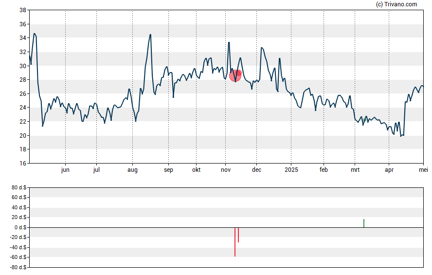Image resolution: width=432 pixels, height=275 pixels.
Task: Click the 'nov' x-axis label
Action: [226, 170]
